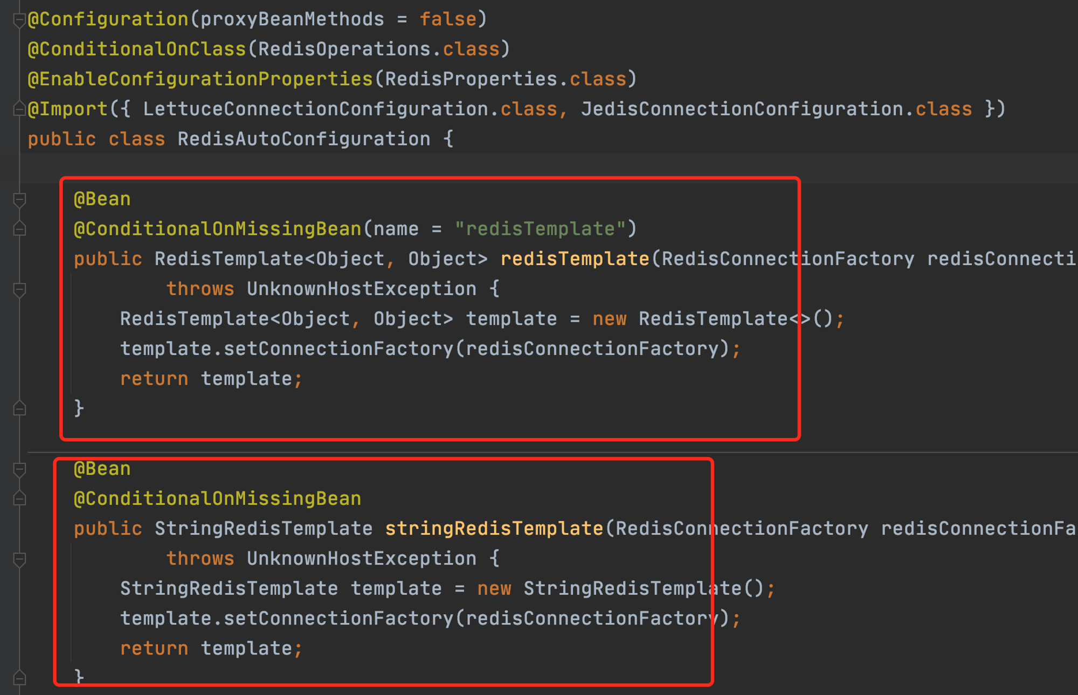Click RedisProperties in @EnableConfigurationProperties
Screen dimensions: 1078x695
pyautogui.click(x=471, y=79)
